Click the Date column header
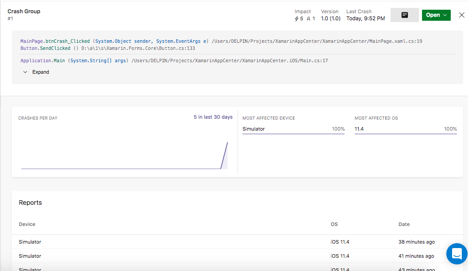The height and width of the screenshot is (271, 468). tap(404, 224)
